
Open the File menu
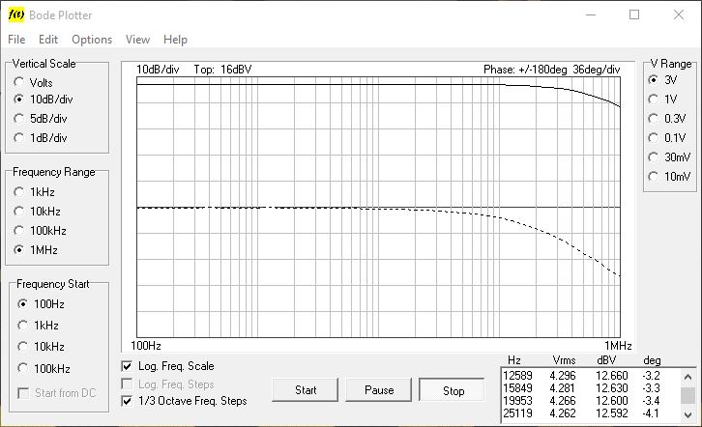click(x=16, y=40)
